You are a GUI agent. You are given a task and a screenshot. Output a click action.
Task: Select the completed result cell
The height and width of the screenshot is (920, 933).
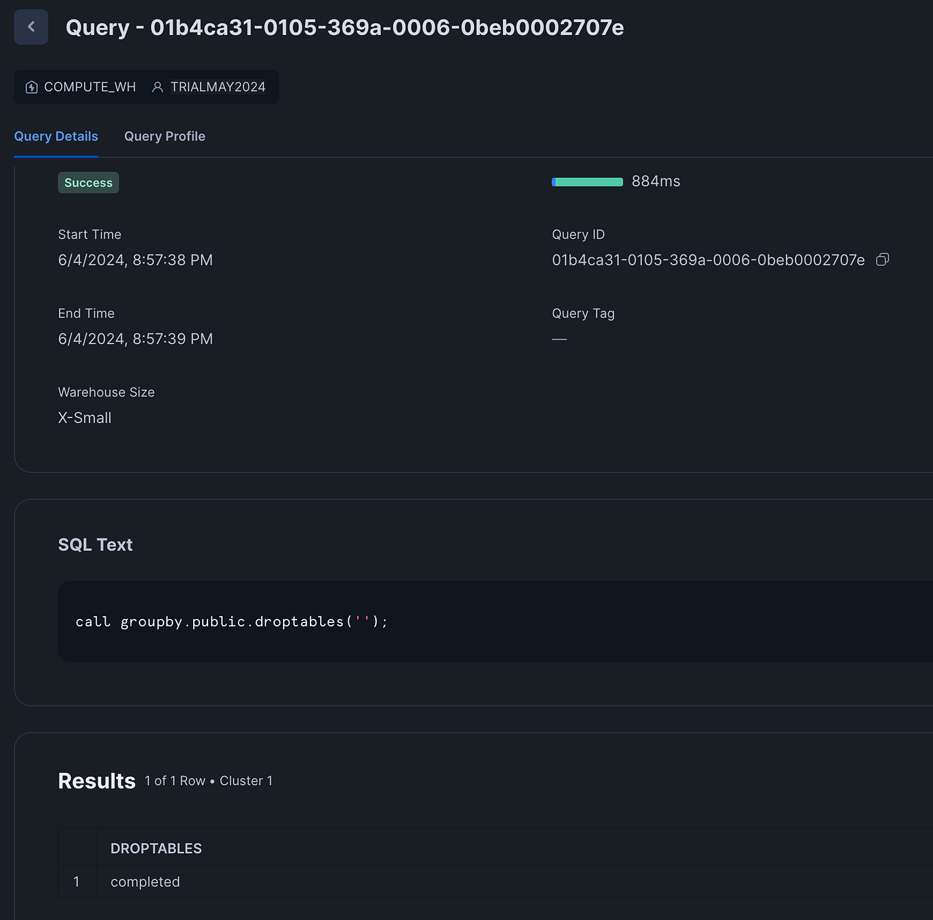[x=145, y=881]
